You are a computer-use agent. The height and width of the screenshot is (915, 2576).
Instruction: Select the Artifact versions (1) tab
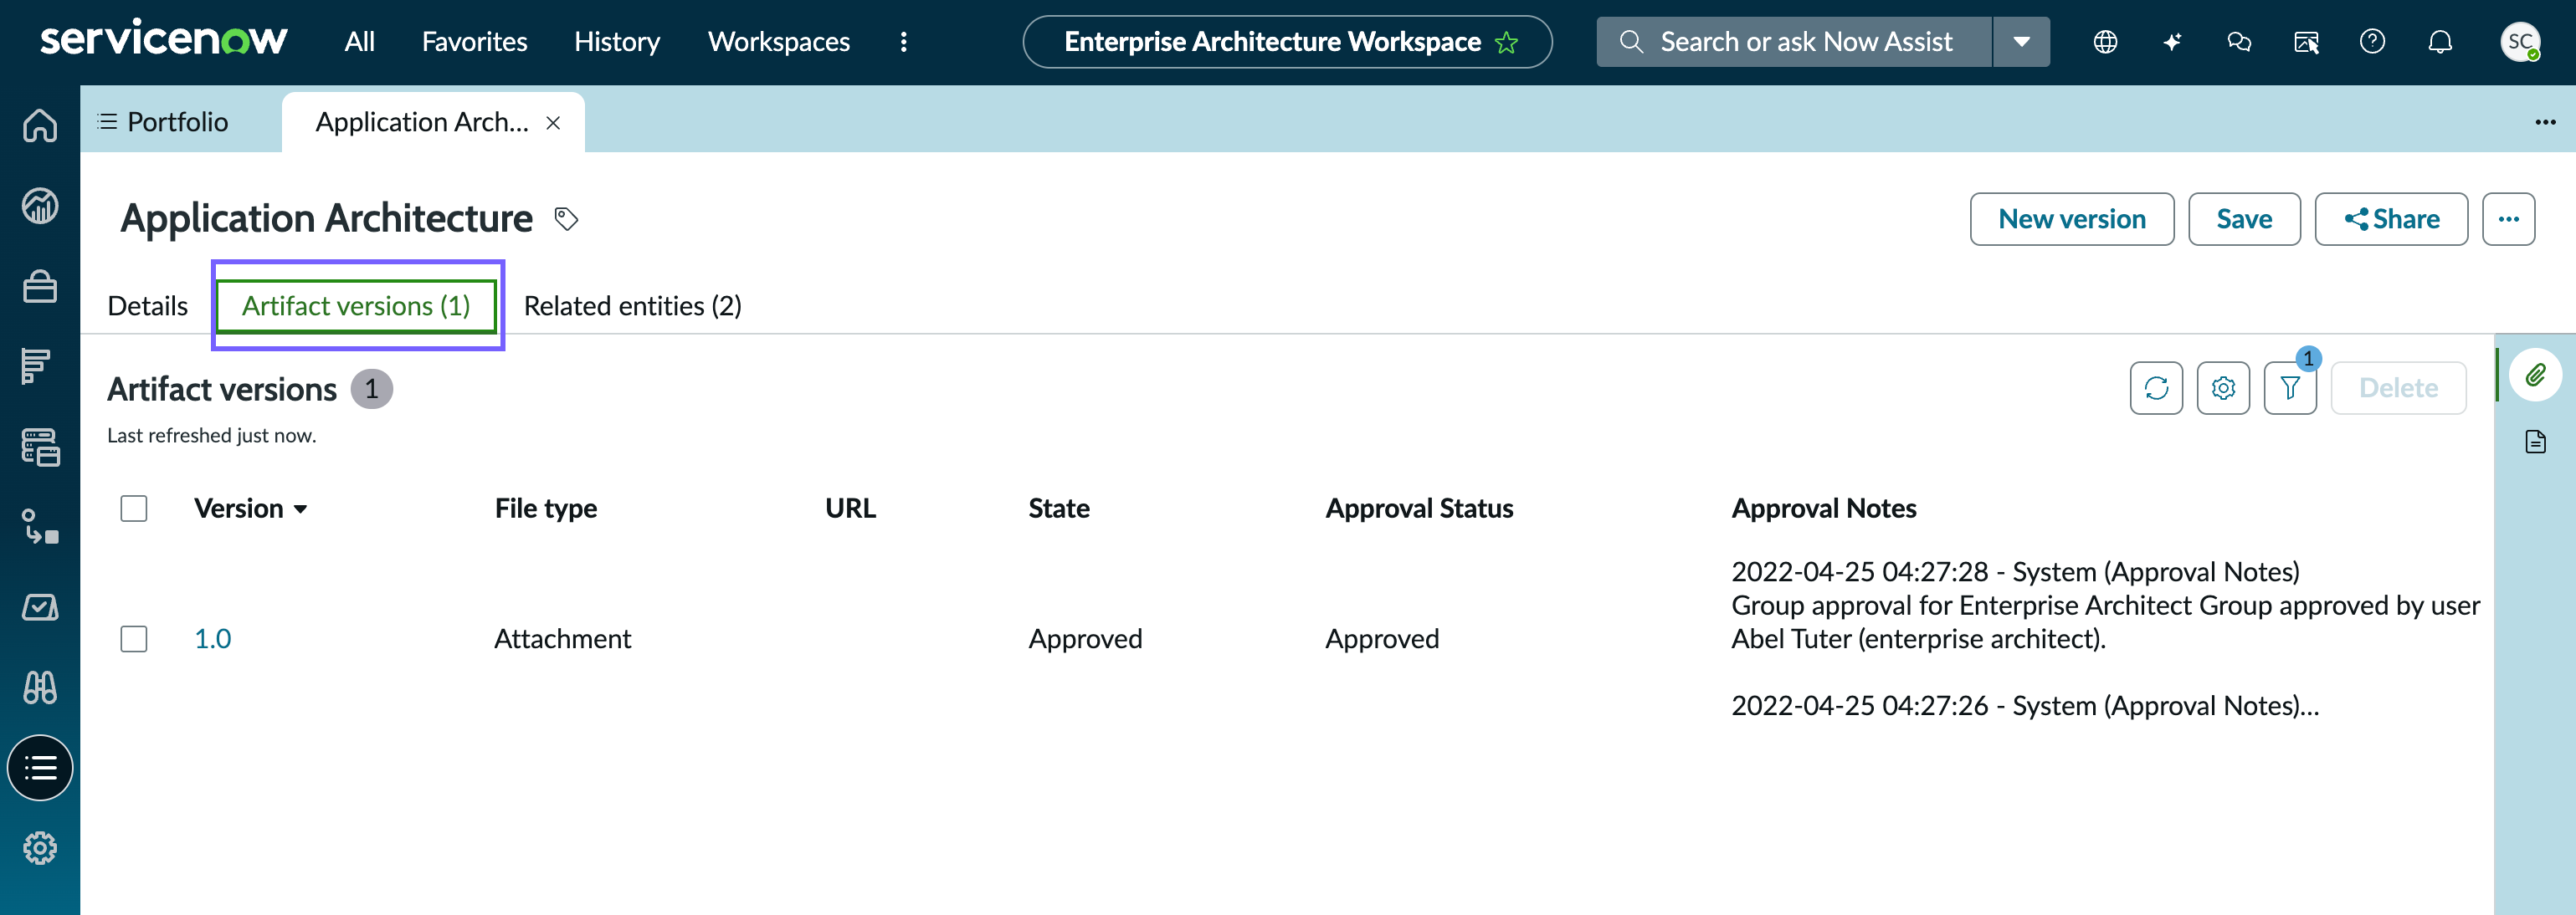(356, 305)
